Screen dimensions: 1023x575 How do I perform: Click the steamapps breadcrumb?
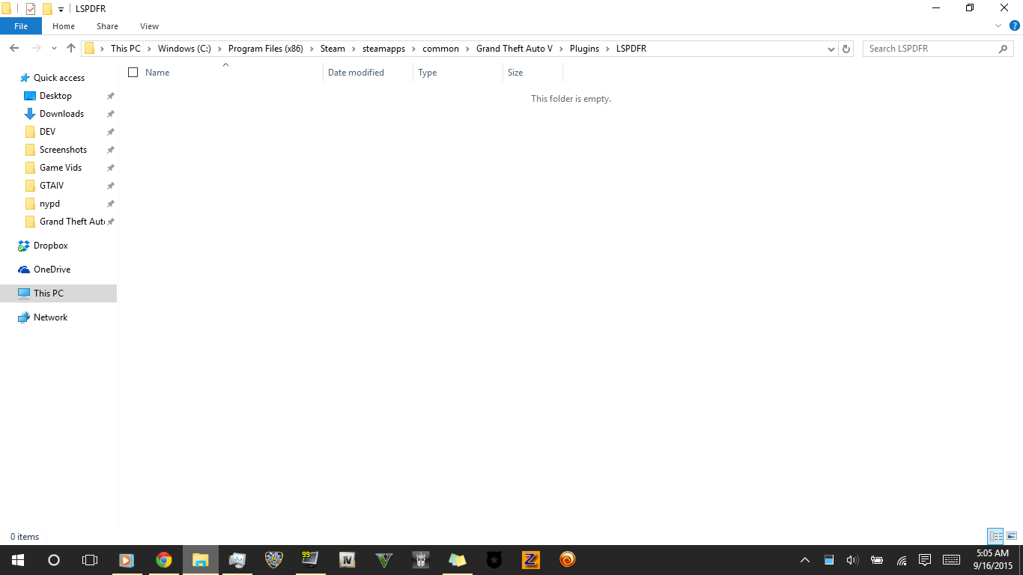point(383,49)
